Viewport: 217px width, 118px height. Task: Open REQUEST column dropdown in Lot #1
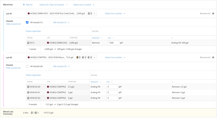(97, 38)
